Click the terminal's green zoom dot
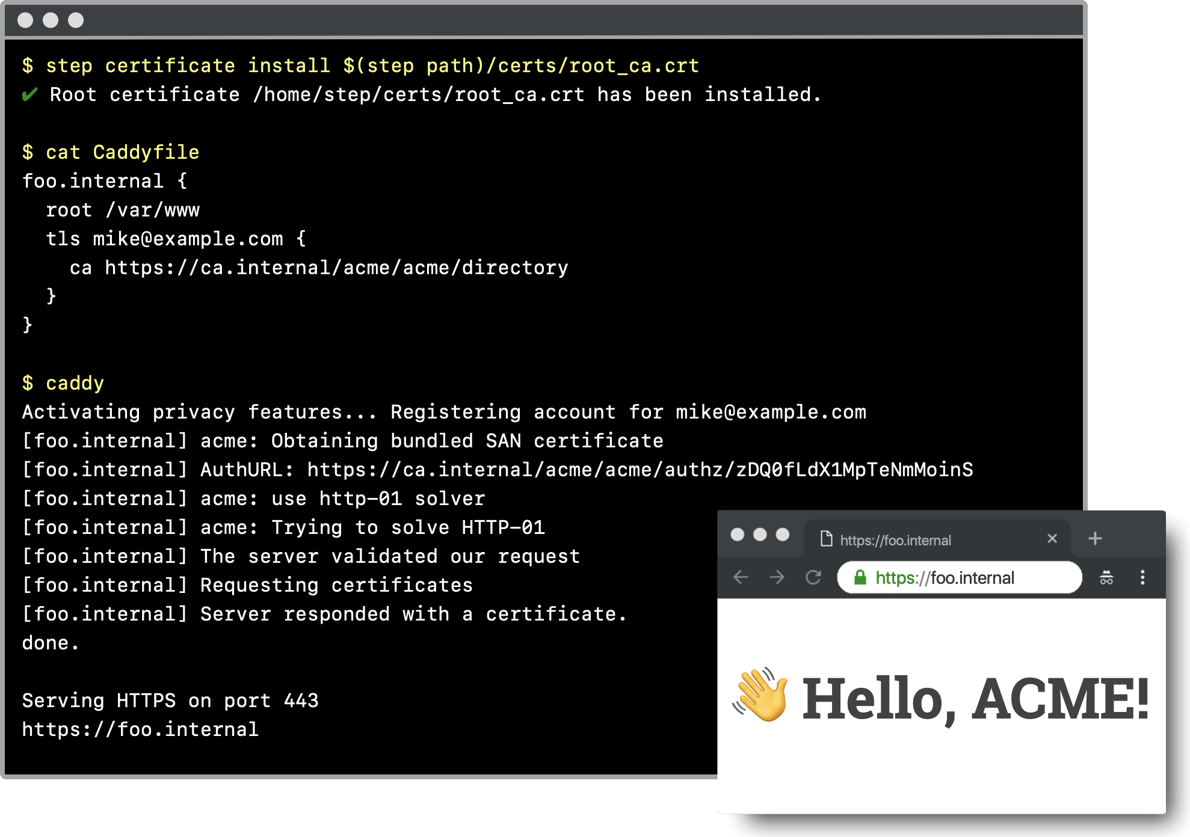 click(x=75, y=20)
